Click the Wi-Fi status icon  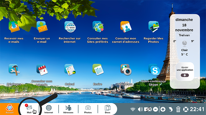click(x=133, y=109)
